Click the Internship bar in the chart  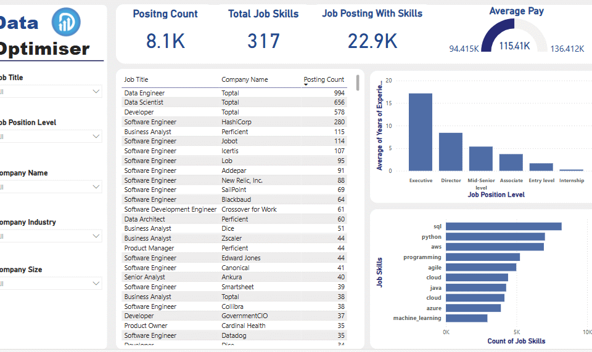571,170
